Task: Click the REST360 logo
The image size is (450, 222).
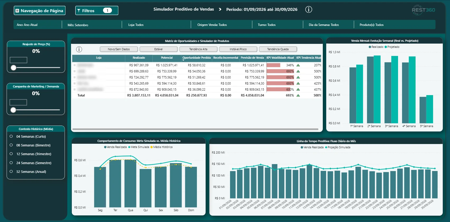Action: click(x=423, y=10)
